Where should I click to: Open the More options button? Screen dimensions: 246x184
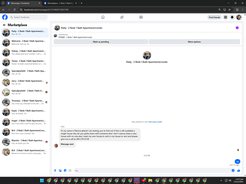coord(194,42)
